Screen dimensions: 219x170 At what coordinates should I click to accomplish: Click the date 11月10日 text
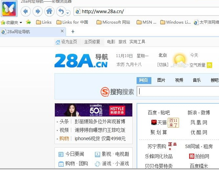(x=124, y=56)
